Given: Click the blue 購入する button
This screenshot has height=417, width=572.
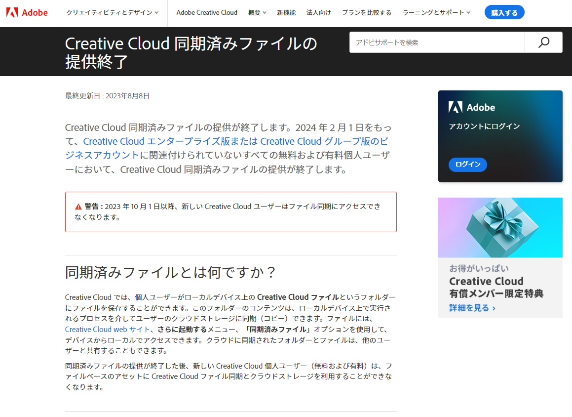Looking at the screenshot, I should pos(504,12).
